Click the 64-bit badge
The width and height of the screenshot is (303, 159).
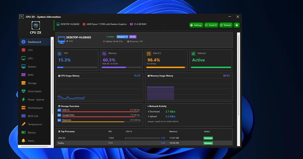tap(133, 37)
